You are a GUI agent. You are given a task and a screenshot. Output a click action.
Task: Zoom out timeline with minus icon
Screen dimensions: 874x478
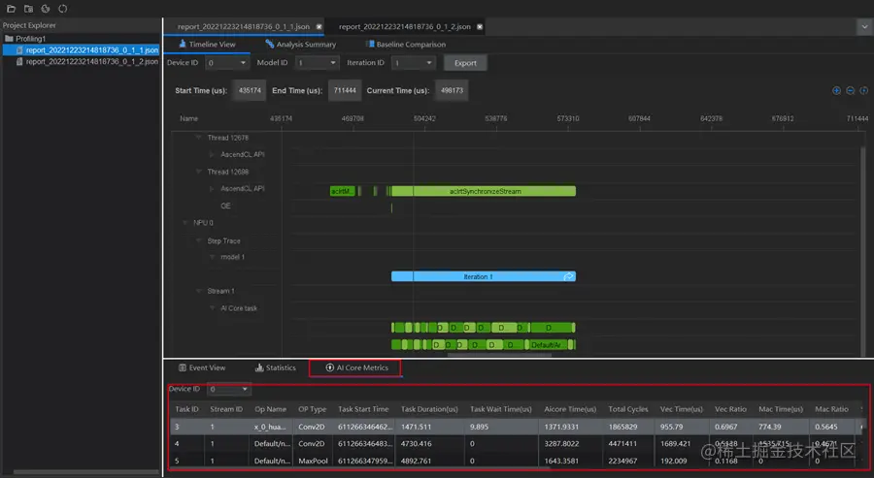(x=850, y=91)
